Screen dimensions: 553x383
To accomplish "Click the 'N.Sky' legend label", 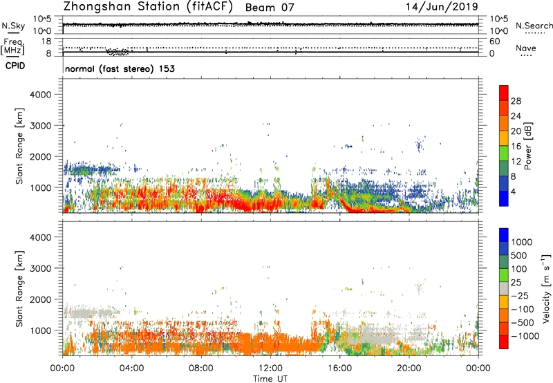I will click(13, 26).
